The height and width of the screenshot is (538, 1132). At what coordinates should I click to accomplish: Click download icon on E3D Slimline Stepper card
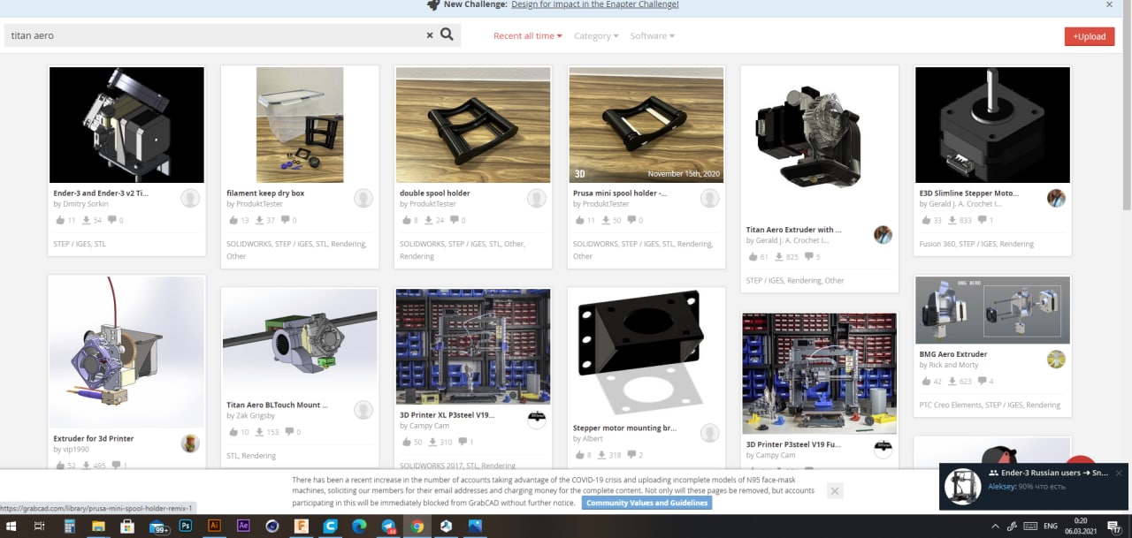(952, 220)
